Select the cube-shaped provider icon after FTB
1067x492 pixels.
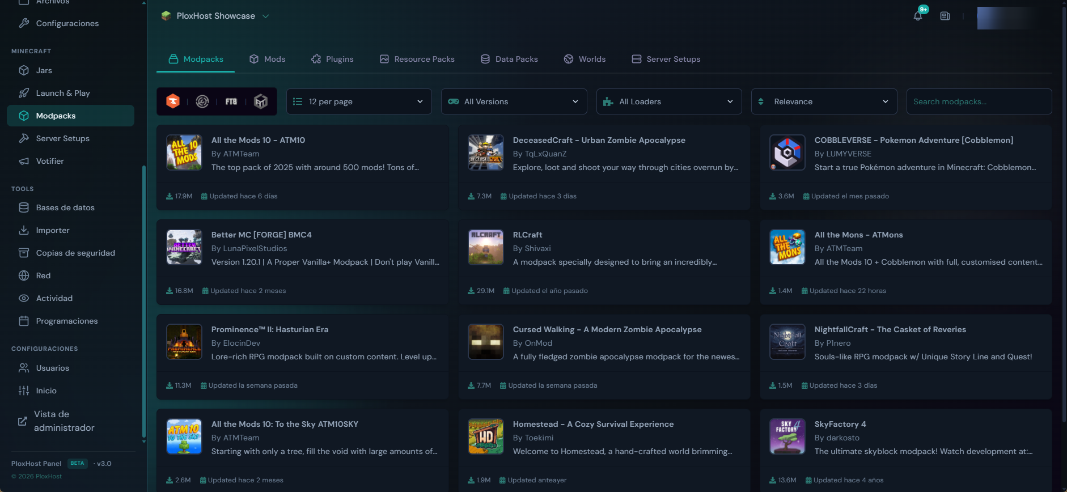click(261, 101)
